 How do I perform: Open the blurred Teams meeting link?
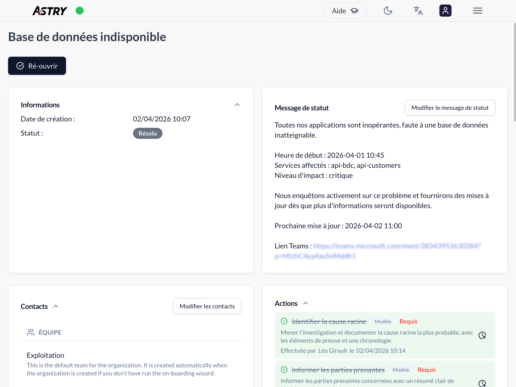397,246
